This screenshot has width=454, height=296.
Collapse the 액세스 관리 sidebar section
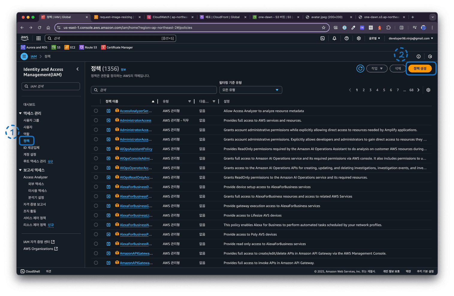pos(20,113)
